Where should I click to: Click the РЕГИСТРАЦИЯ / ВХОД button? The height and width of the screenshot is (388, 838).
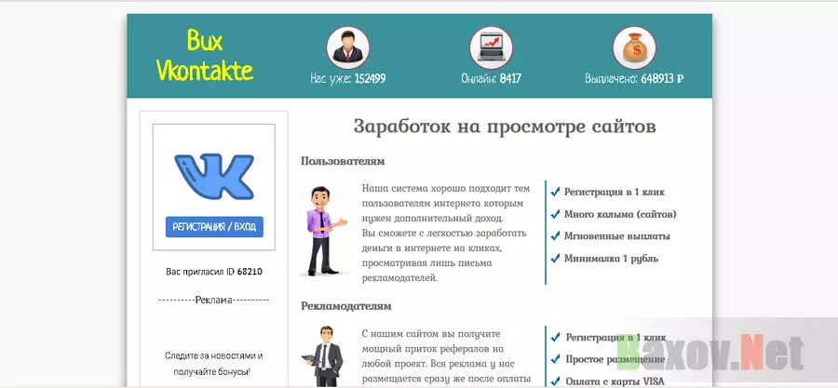point(214,227)
